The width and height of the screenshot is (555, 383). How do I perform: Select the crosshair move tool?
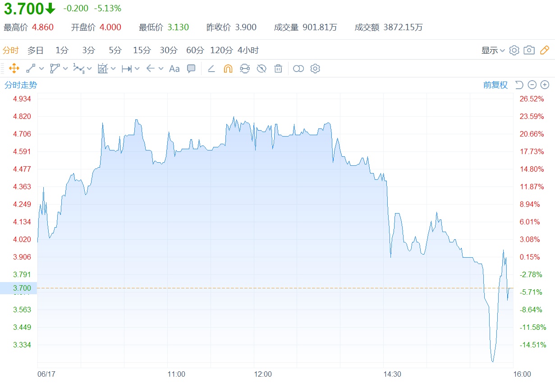[x=14, y=68]
